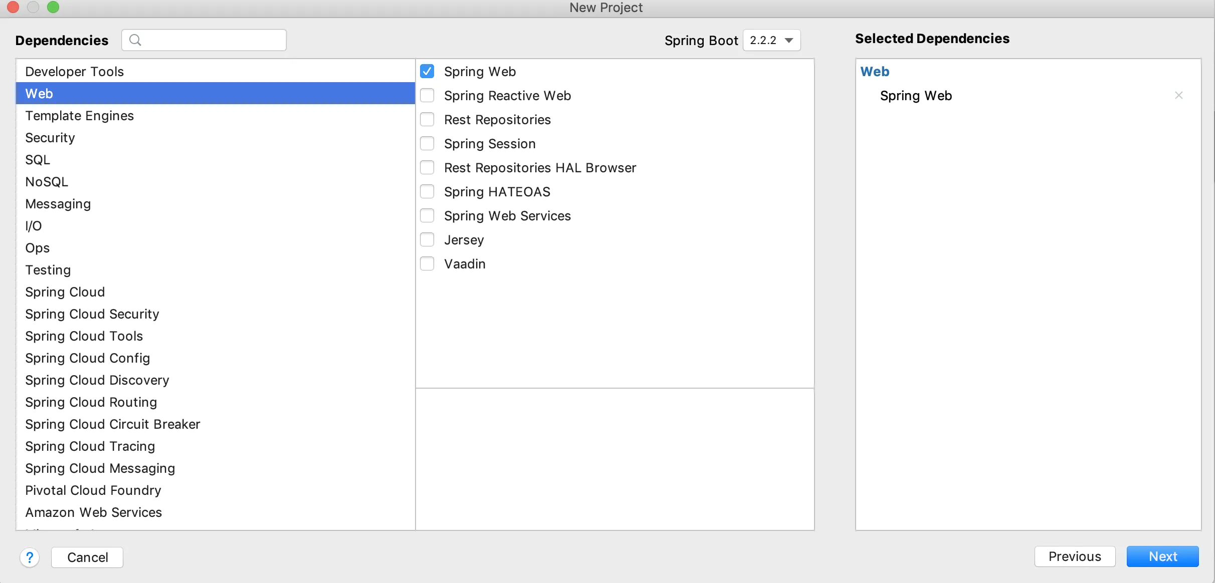Select the NoSQL category

(x=216, y=182)
